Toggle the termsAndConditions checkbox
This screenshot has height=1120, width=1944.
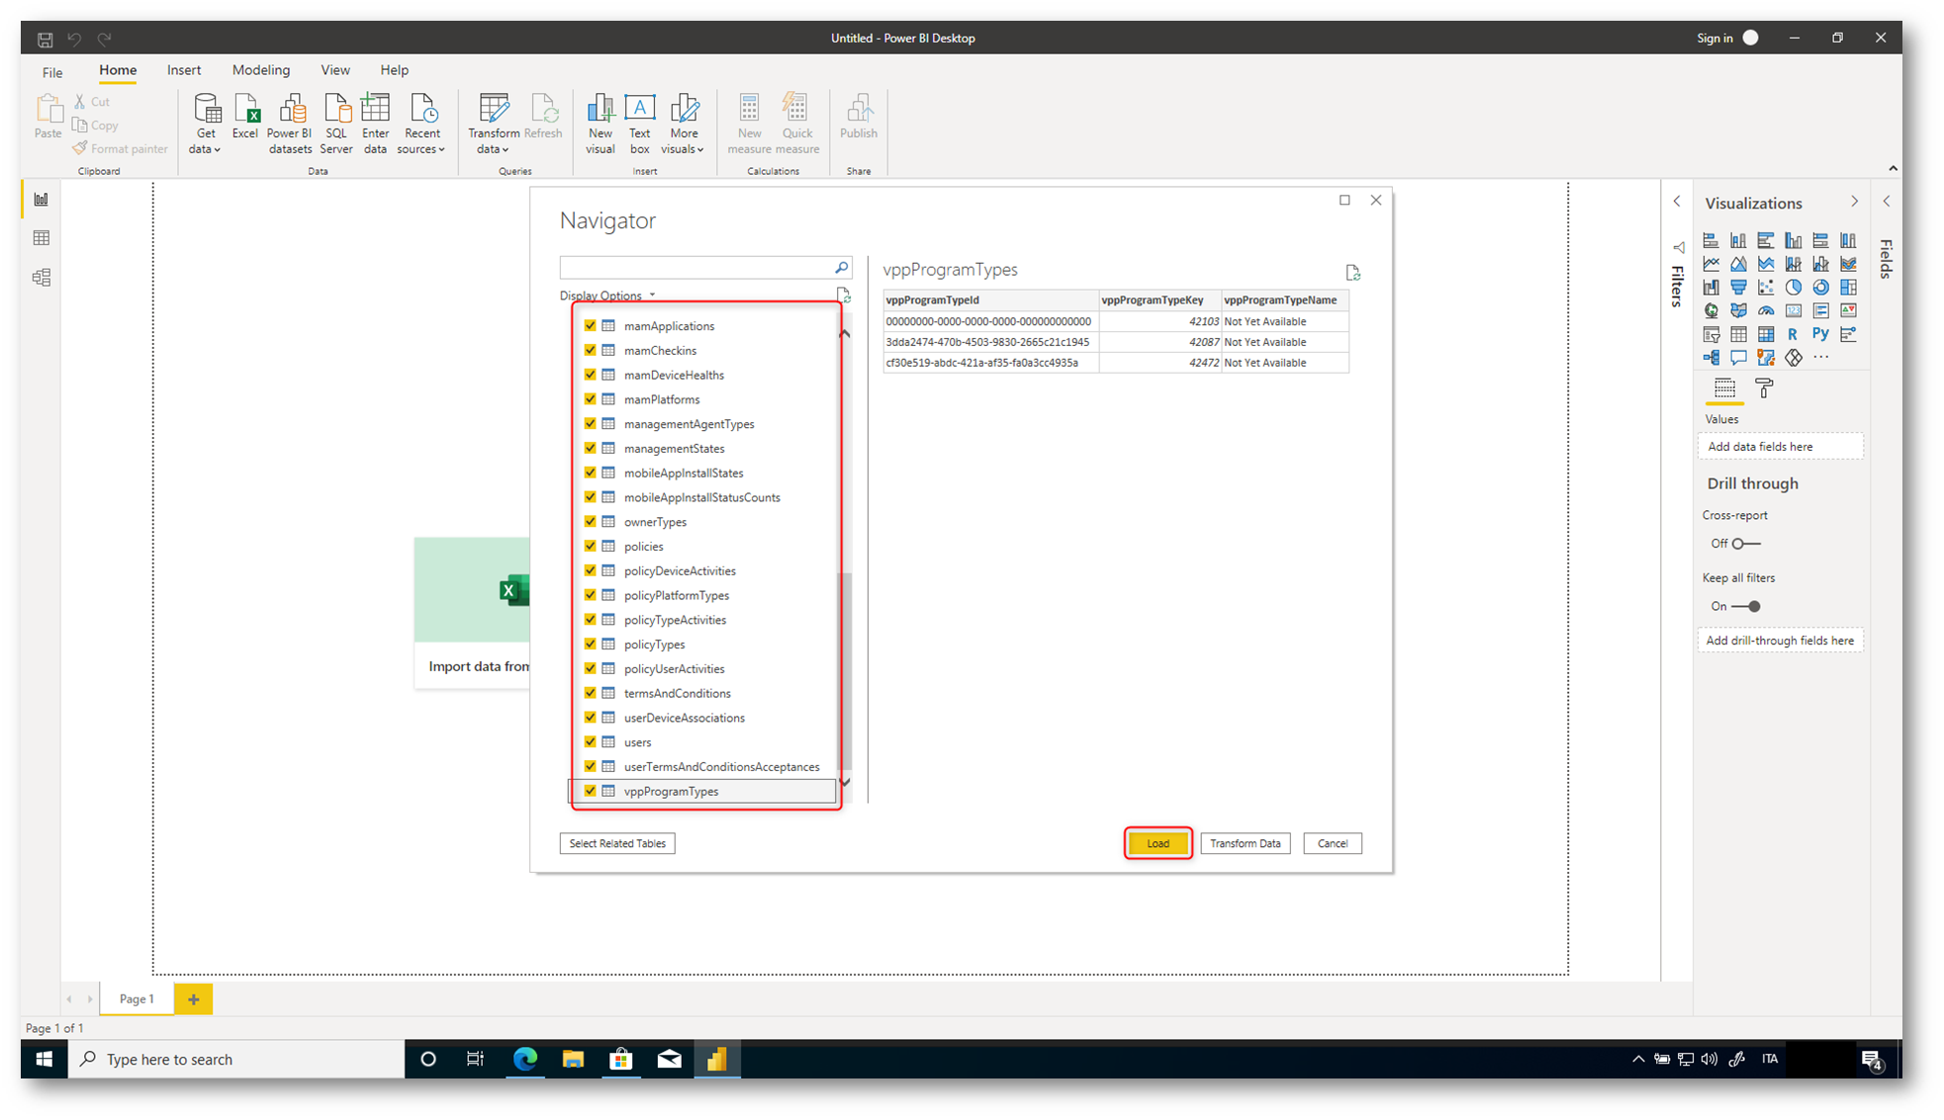coord(591,693)
